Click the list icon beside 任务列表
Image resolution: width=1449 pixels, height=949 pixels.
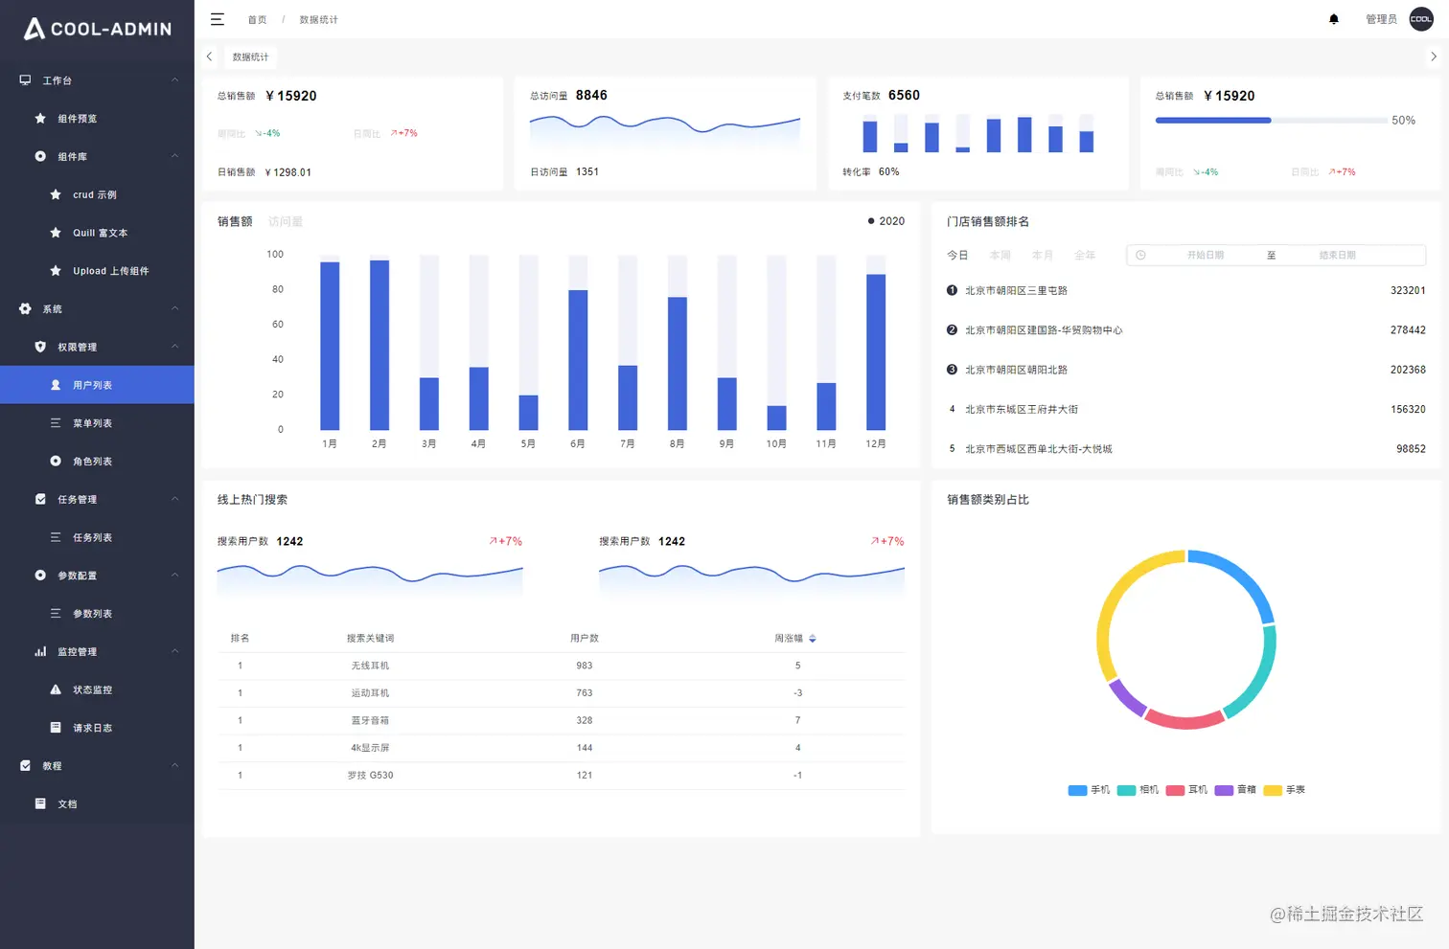click(x=56, y=537)
